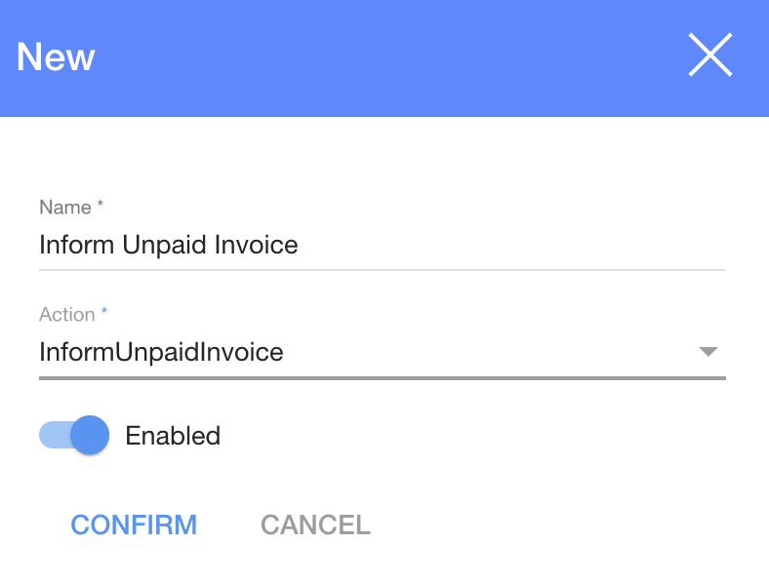Click the light blue track of the Enabled switch
Viewport: 769px width, 583px height.
51,435
